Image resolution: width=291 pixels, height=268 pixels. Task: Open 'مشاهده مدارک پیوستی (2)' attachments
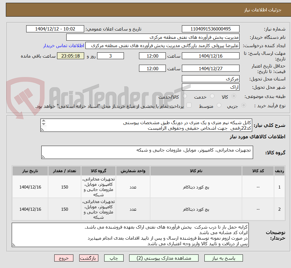(164, 258)
